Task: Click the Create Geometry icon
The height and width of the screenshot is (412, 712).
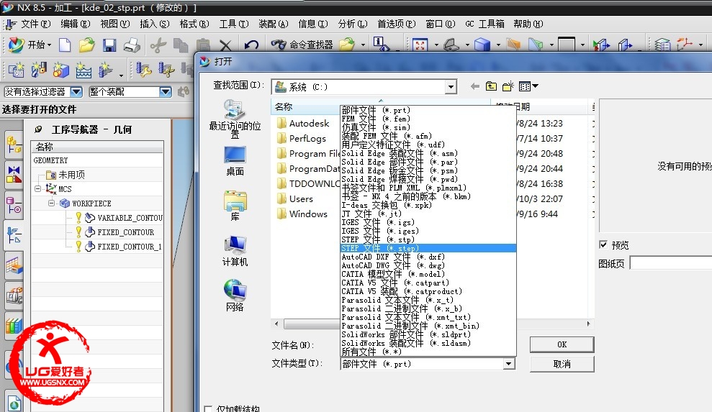Action: pos(61,70)
